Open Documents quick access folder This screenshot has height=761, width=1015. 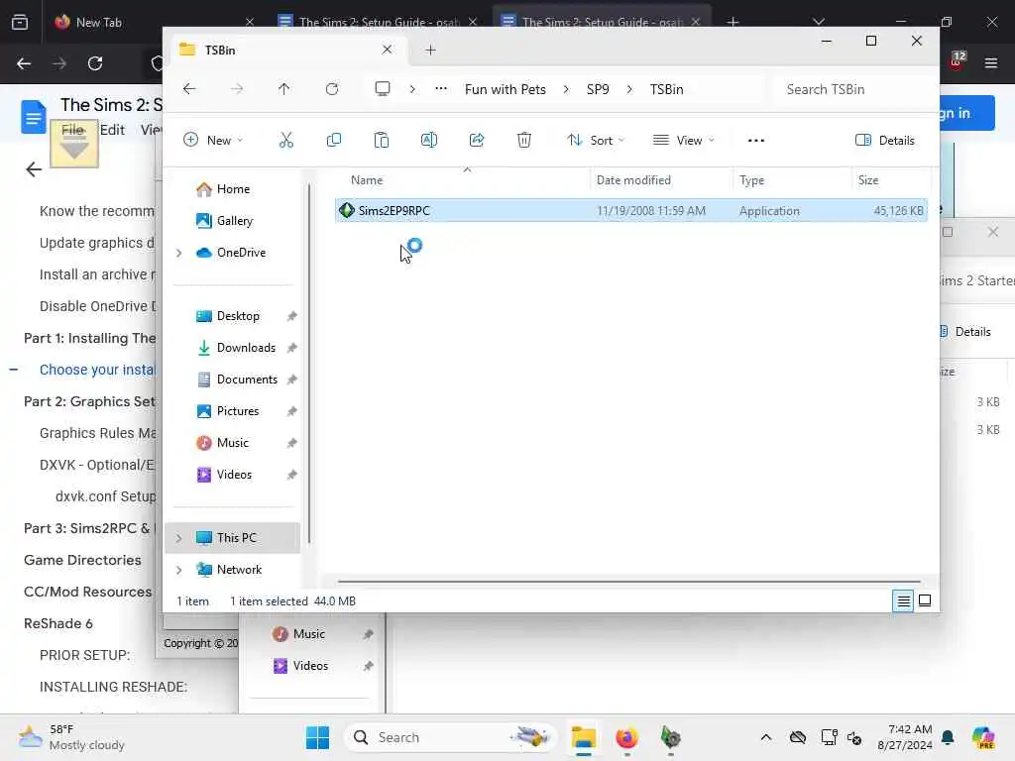247,380
